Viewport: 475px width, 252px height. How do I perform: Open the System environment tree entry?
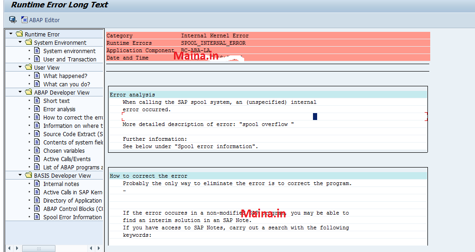coord(69,51)
